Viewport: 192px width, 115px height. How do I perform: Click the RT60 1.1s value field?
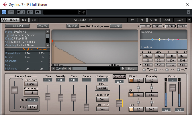click(32, 100)
